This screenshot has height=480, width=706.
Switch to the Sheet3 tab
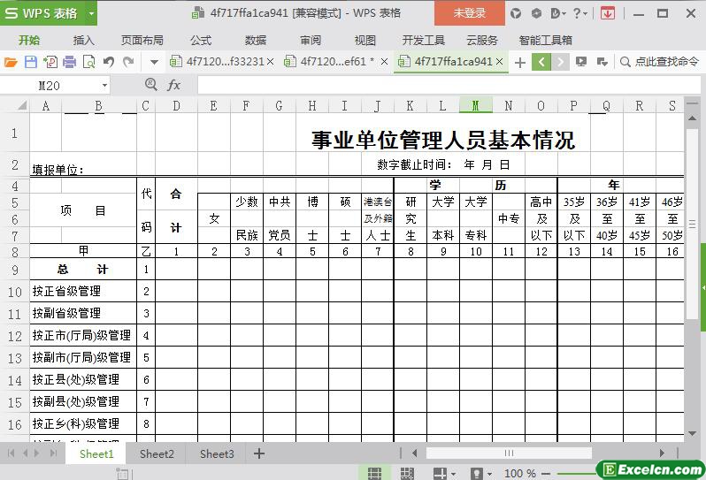(217, 453)
